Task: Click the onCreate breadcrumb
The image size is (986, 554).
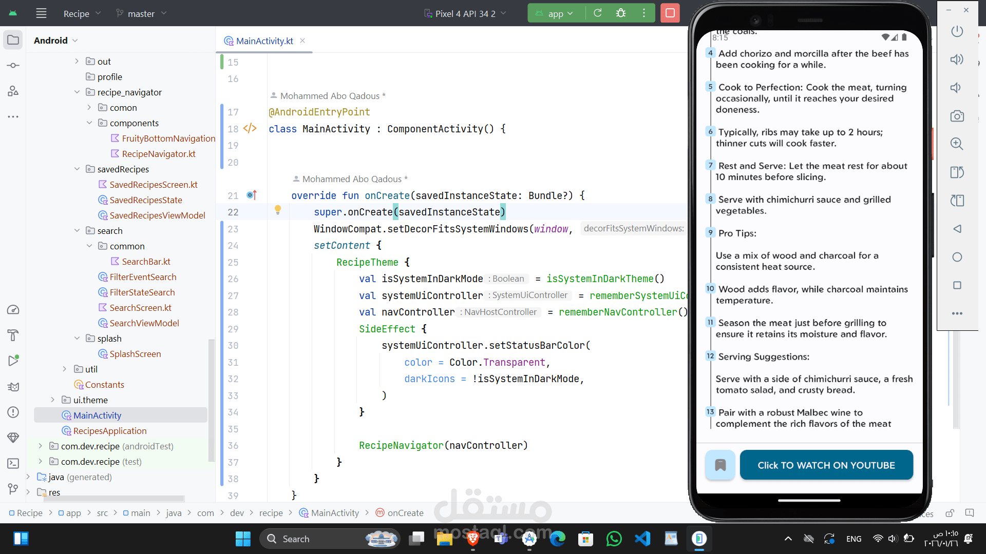Action: pos(405,513)
